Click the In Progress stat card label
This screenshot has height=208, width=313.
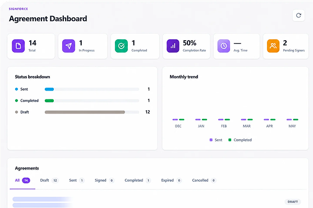click(x=86, y=50)
